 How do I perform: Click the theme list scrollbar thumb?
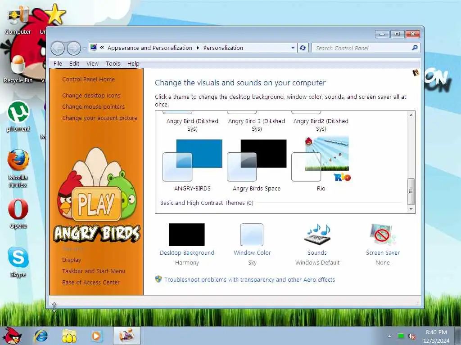point(411,191)
